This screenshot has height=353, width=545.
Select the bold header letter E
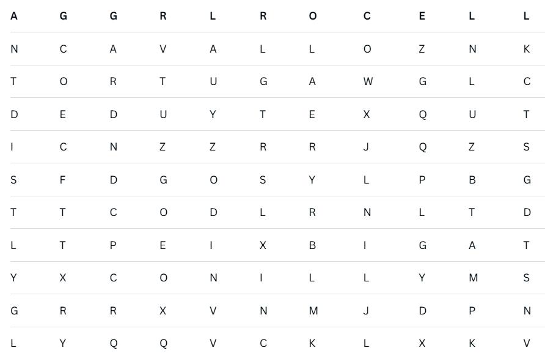point(422,16)
